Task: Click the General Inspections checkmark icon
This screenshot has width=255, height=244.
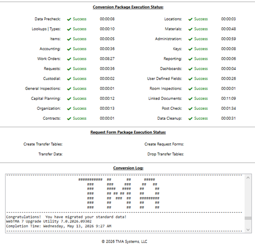Action: (x=69, y=89)
